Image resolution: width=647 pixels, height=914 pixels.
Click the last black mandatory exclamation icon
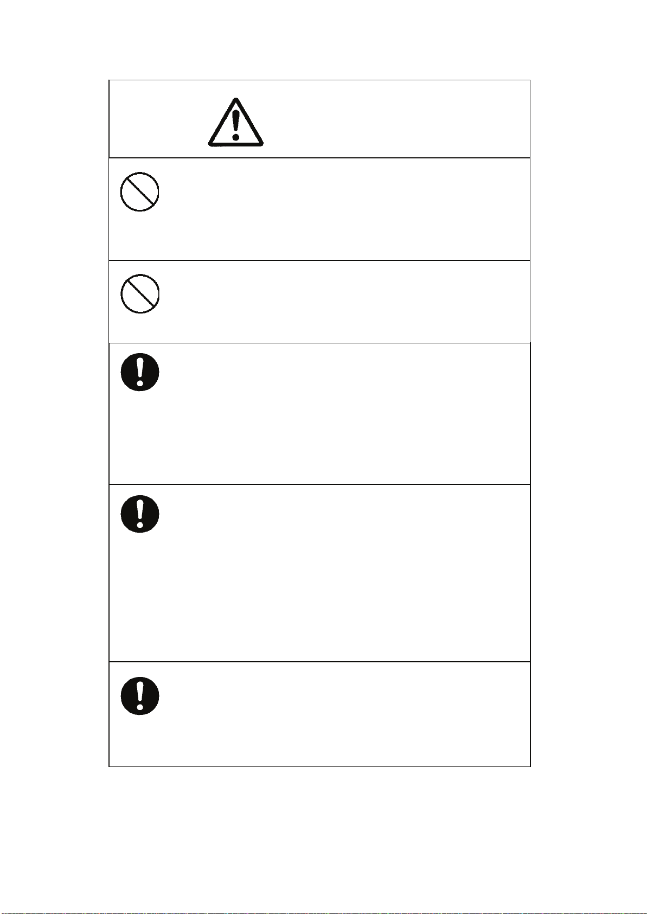pyautogui.click(x=140, y=695)
